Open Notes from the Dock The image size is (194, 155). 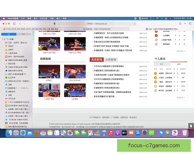pyautogui.click(x=50, y=133)
